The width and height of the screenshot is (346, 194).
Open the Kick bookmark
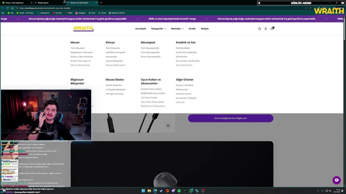[x=11, y=13]
